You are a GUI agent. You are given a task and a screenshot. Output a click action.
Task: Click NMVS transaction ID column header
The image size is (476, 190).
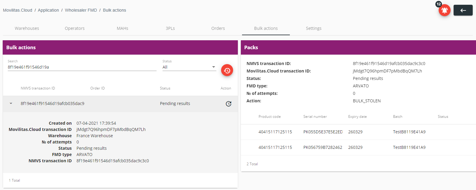(38, 88)
